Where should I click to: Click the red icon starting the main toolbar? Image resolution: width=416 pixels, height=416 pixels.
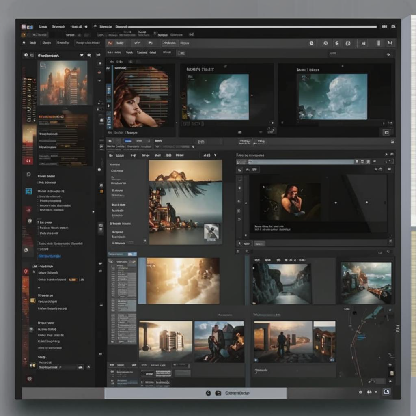pos(110,43)
